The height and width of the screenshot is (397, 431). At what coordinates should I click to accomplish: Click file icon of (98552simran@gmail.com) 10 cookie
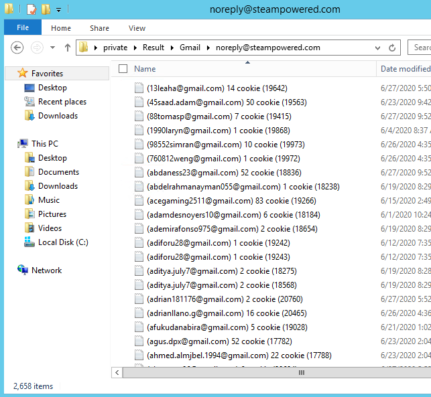coord(139,144)
